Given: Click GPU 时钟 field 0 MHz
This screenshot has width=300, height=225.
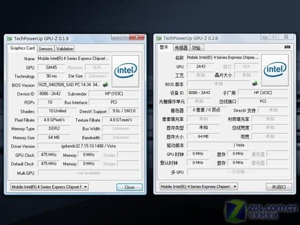Looking at the screenshot, I should [x=198, y=154].
